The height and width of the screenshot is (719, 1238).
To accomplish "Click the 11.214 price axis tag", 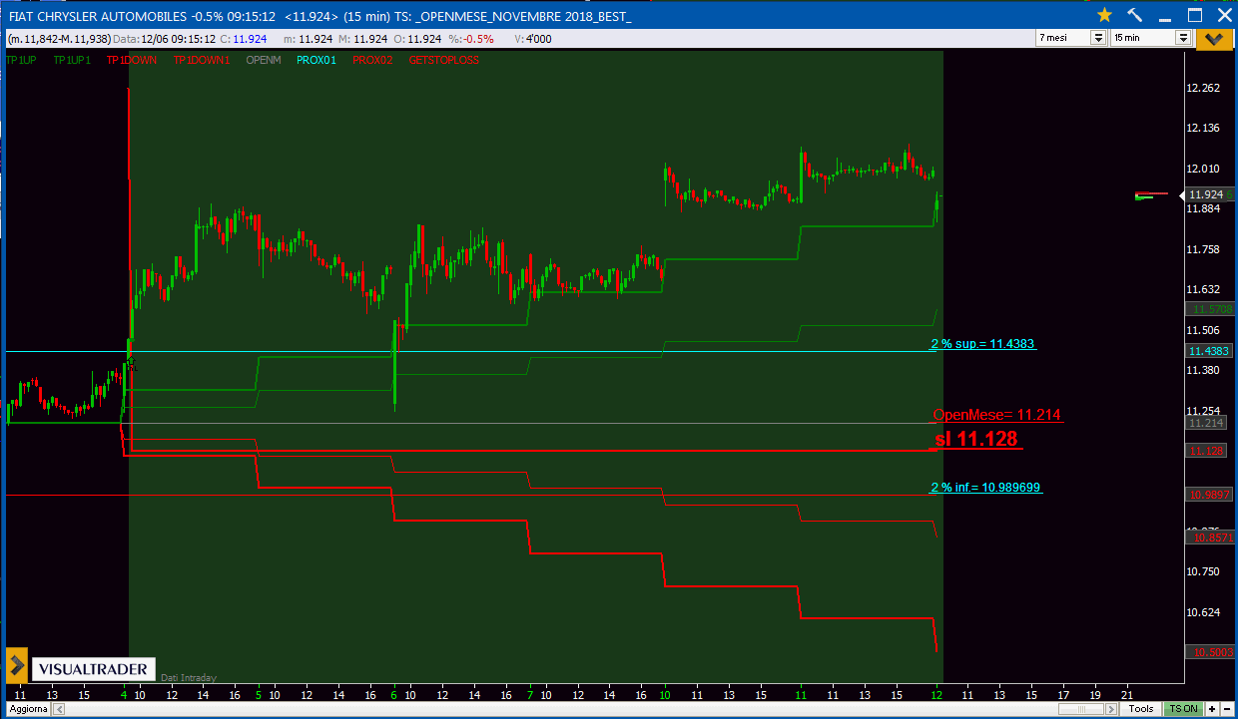I will click(x=1205, y=423).
